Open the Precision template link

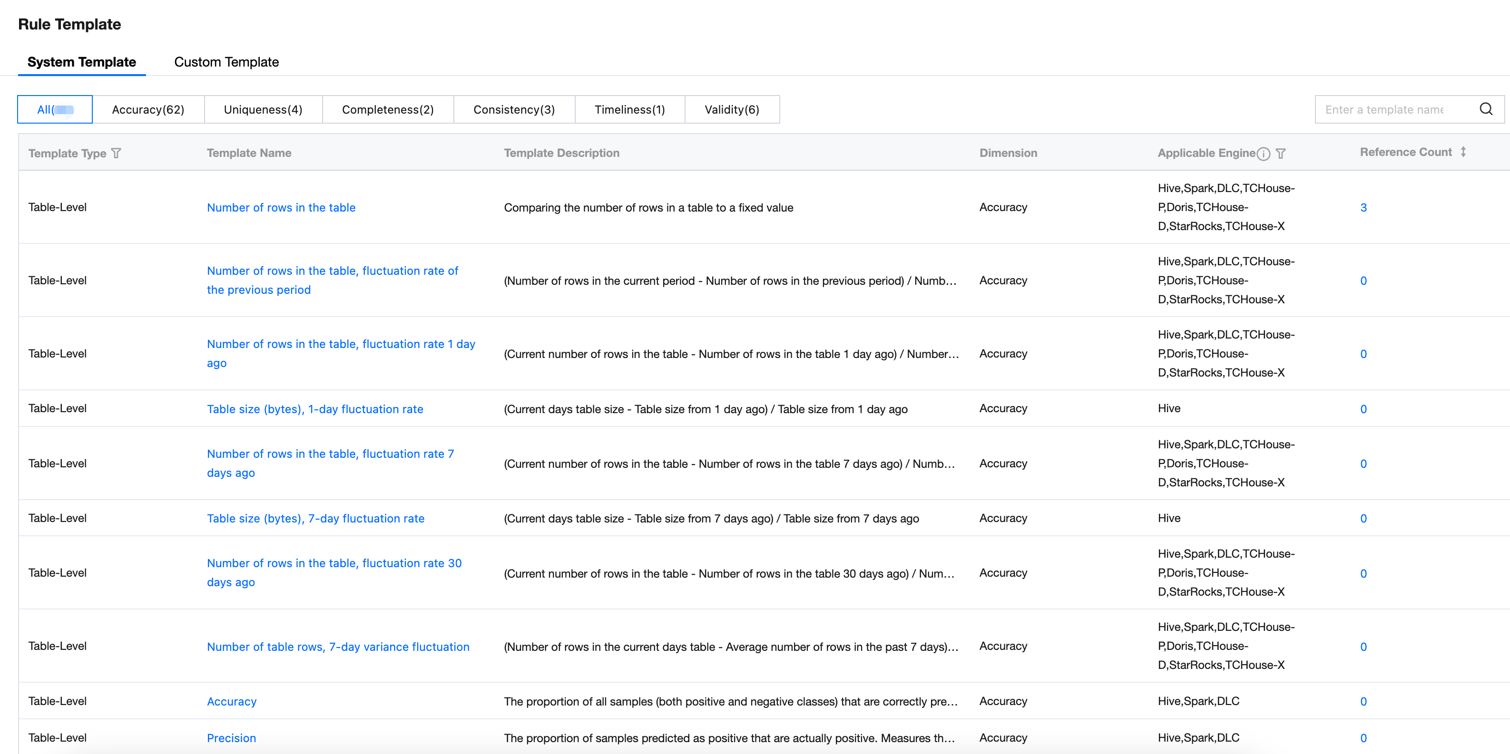(231, 737)
